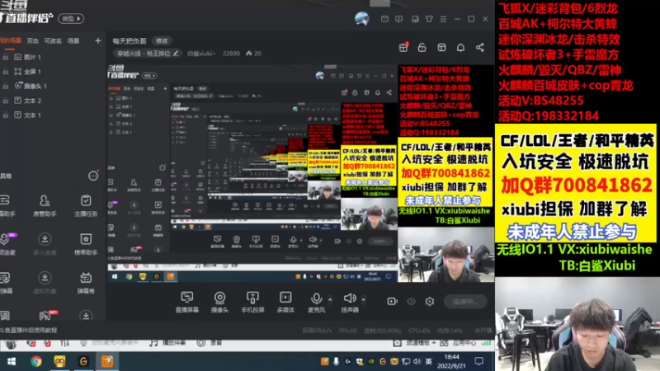The height and width of the screenshot is (371, 660).
Task: Open the Windows notification center icon
Action: 479,361
